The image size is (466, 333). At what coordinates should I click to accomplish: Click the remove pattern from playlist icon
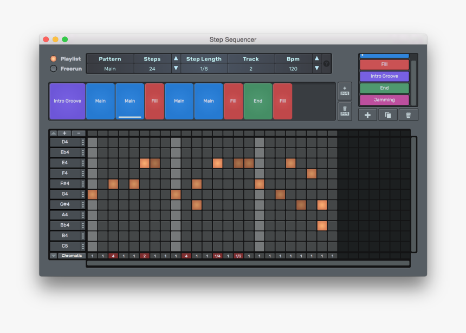345,111
